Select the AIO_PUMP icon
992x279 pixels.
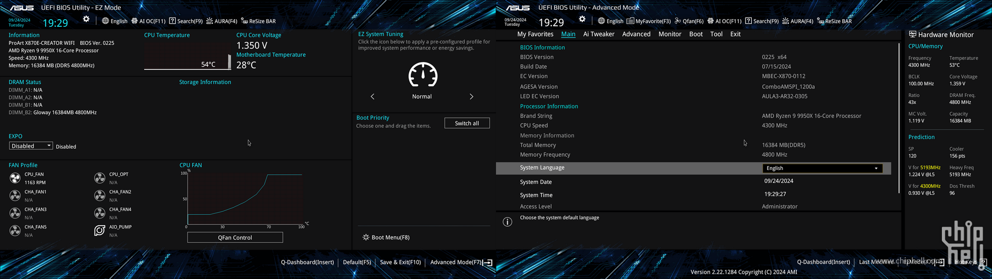(x=100, y=230)
